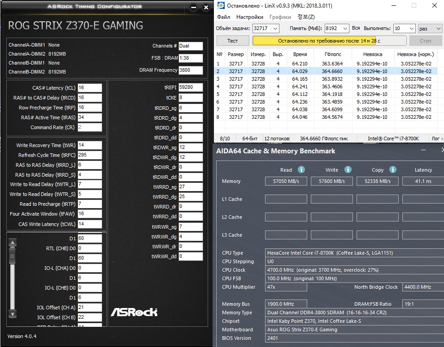Viewport: 444px width, 347px height.
Task: Click the CAS# Latency (tCL) field
Action: 90,88
